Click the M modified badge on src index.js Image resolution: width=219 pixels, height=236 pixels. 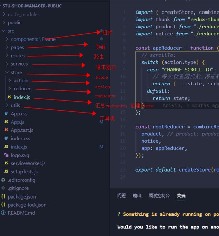101,147
